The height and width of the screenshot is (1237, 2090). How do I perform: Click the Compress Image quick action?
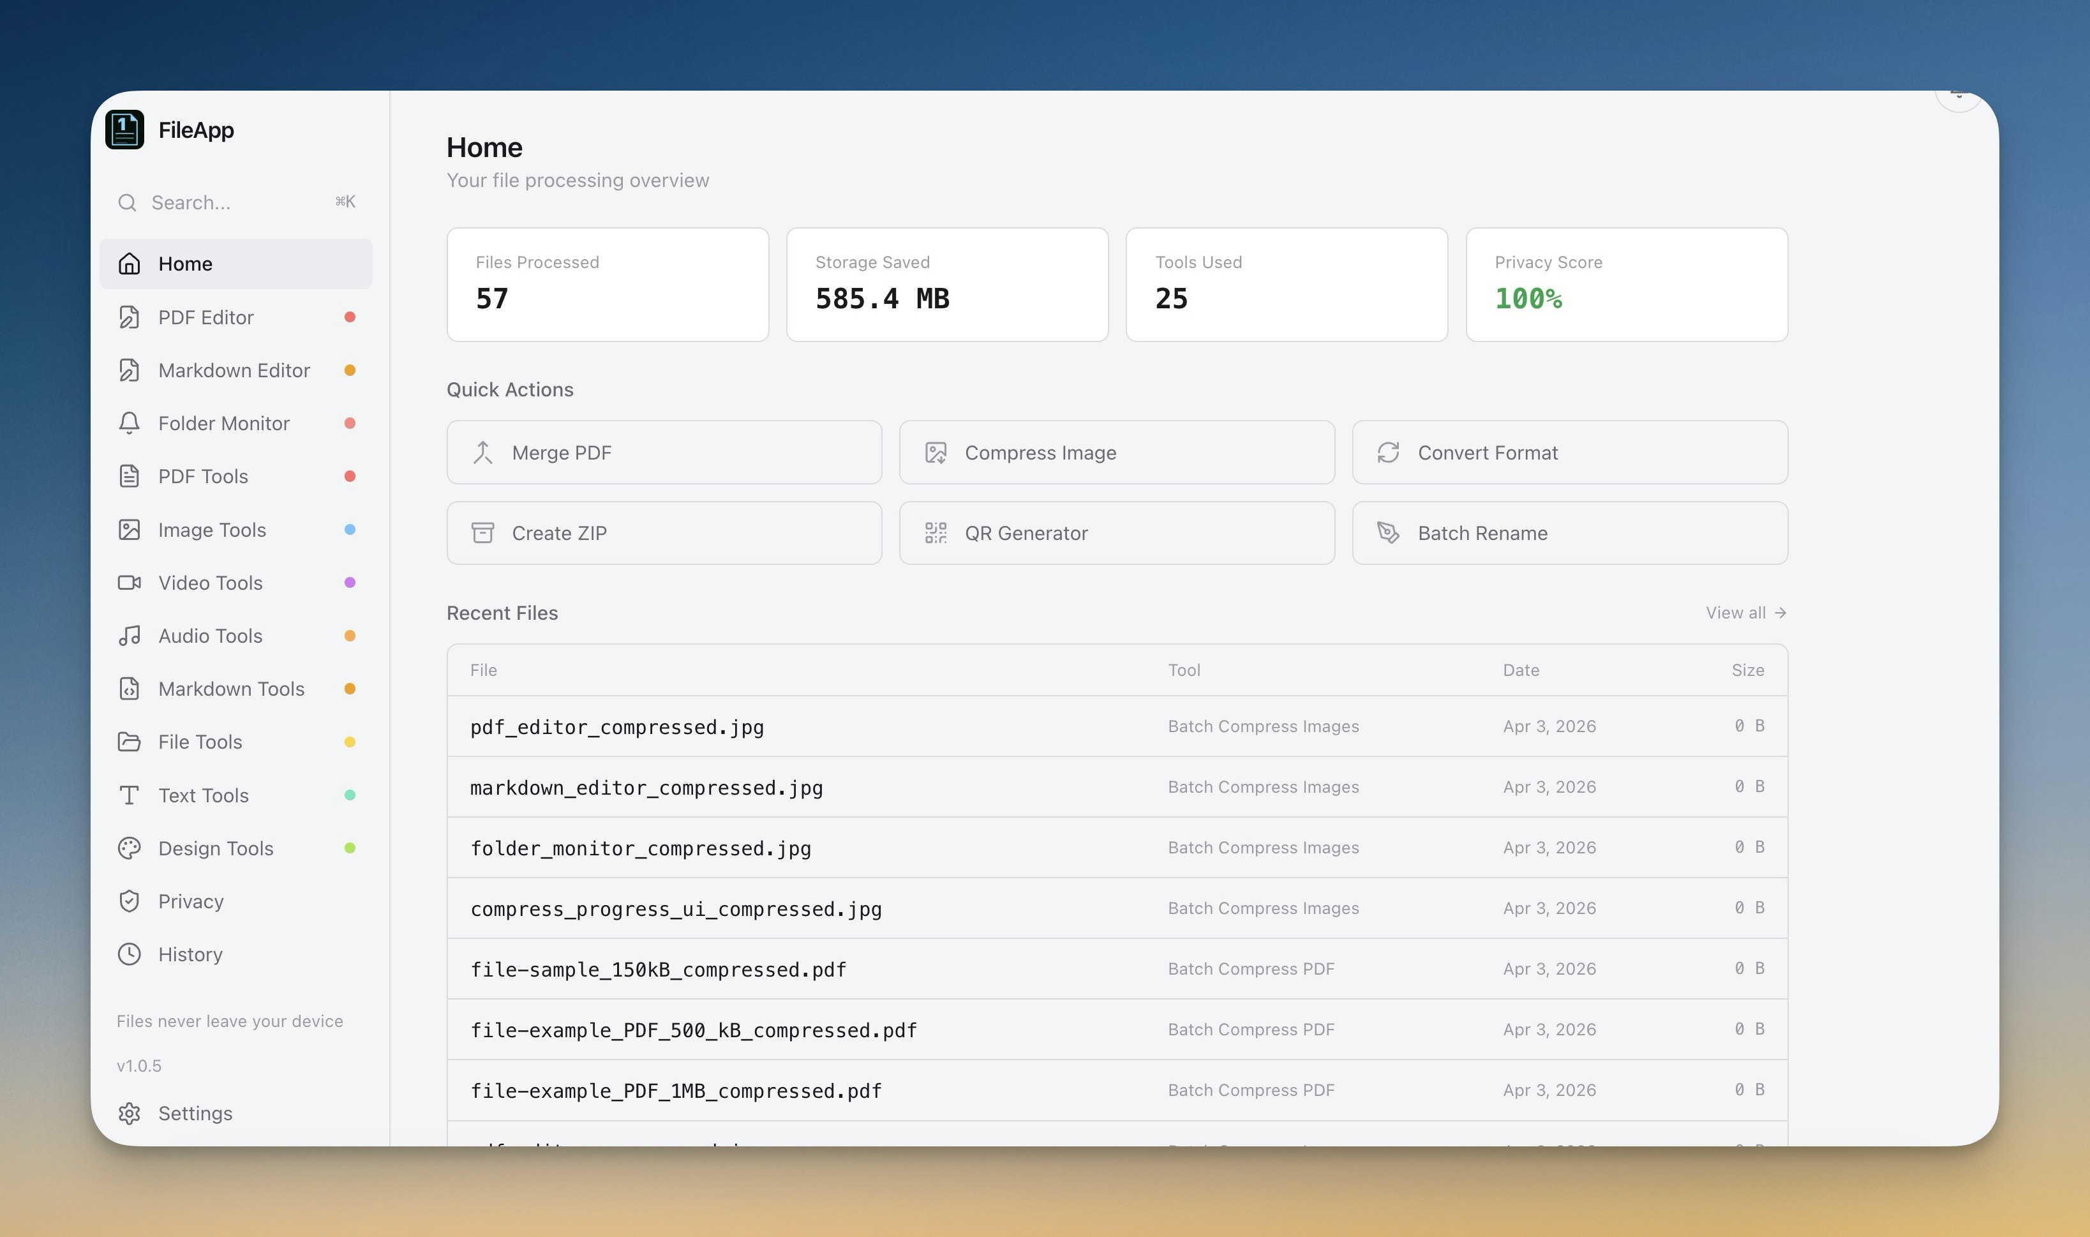pyautogui.click(x=1117, y=453)
